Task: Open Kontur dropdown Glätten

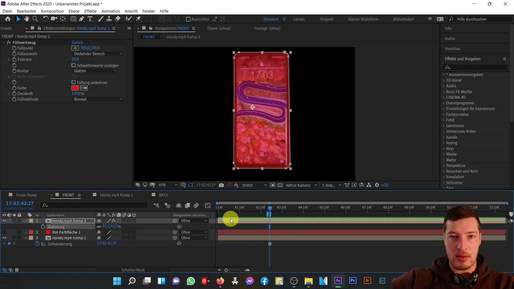Action: pyautogui.click(x=95, y=71)
